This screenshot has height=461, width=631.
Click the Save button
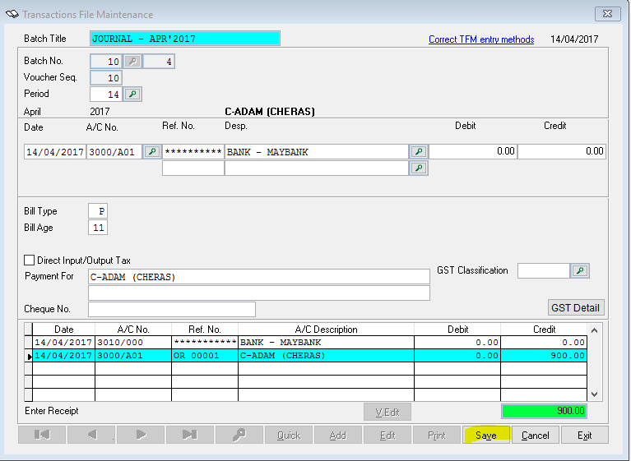486,435
